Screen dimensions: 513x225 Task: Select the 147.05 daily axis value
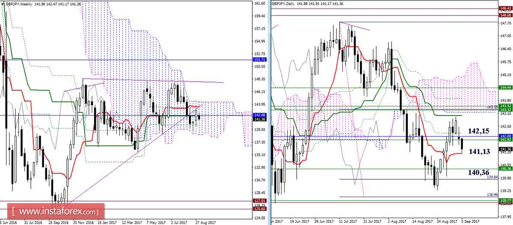point(505,36)
